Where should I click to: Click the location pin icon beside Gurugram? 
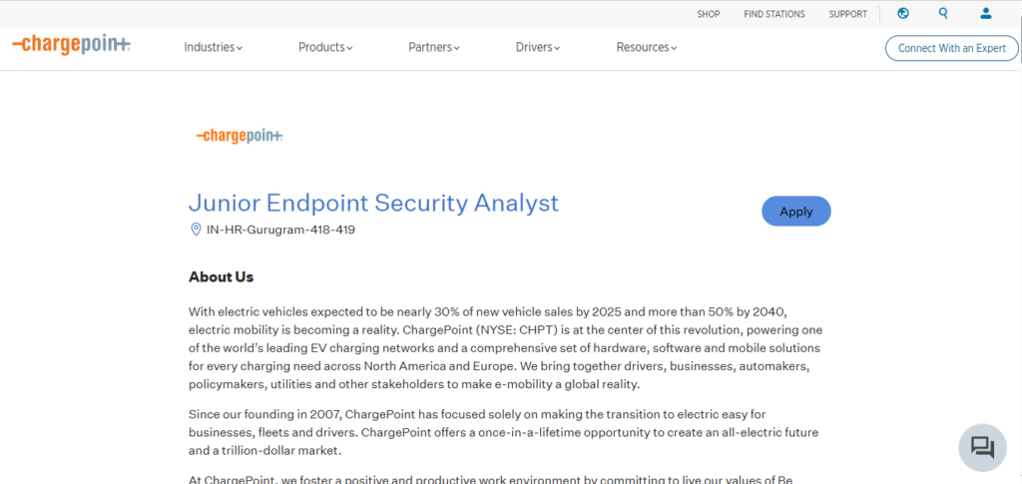pyautogui.click(x=196, y=230)
